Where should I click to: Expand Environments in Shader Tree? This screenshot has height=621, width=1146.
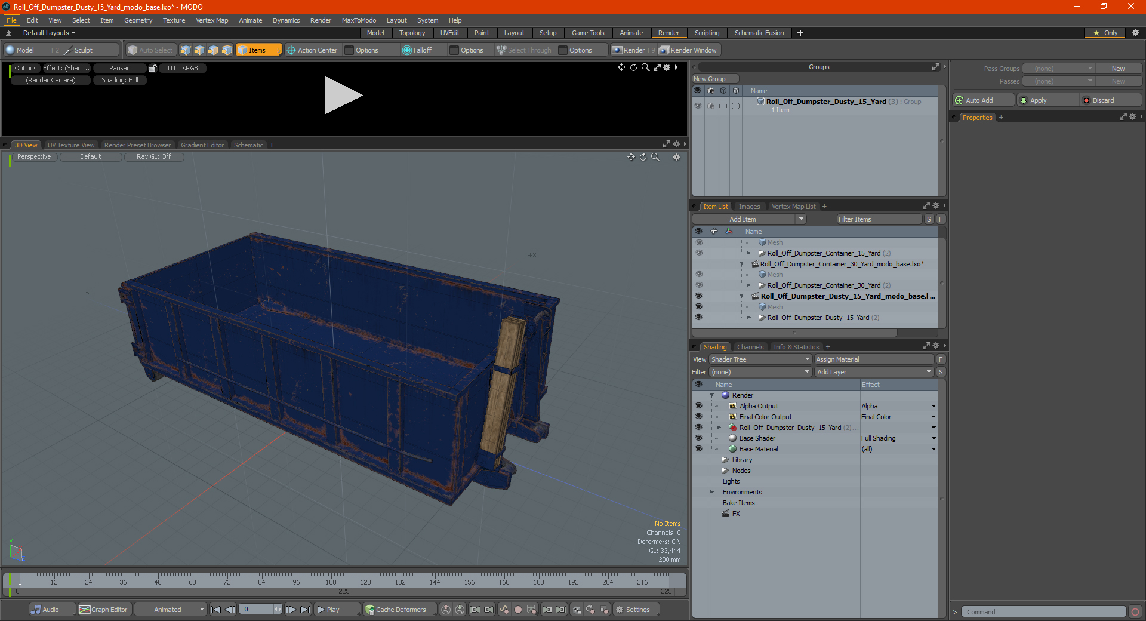711,492
